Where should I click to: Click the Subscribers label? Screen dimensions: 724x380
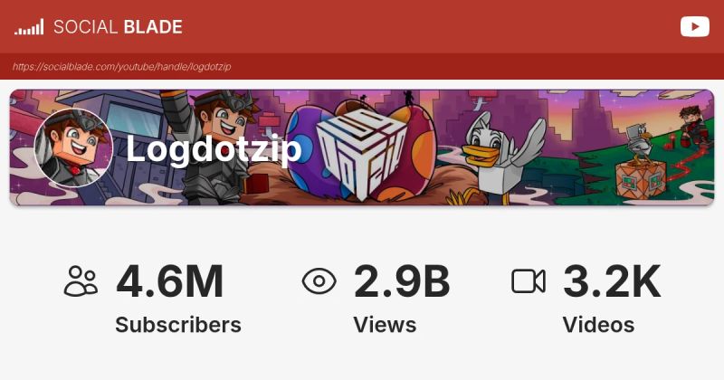(178, 325)
